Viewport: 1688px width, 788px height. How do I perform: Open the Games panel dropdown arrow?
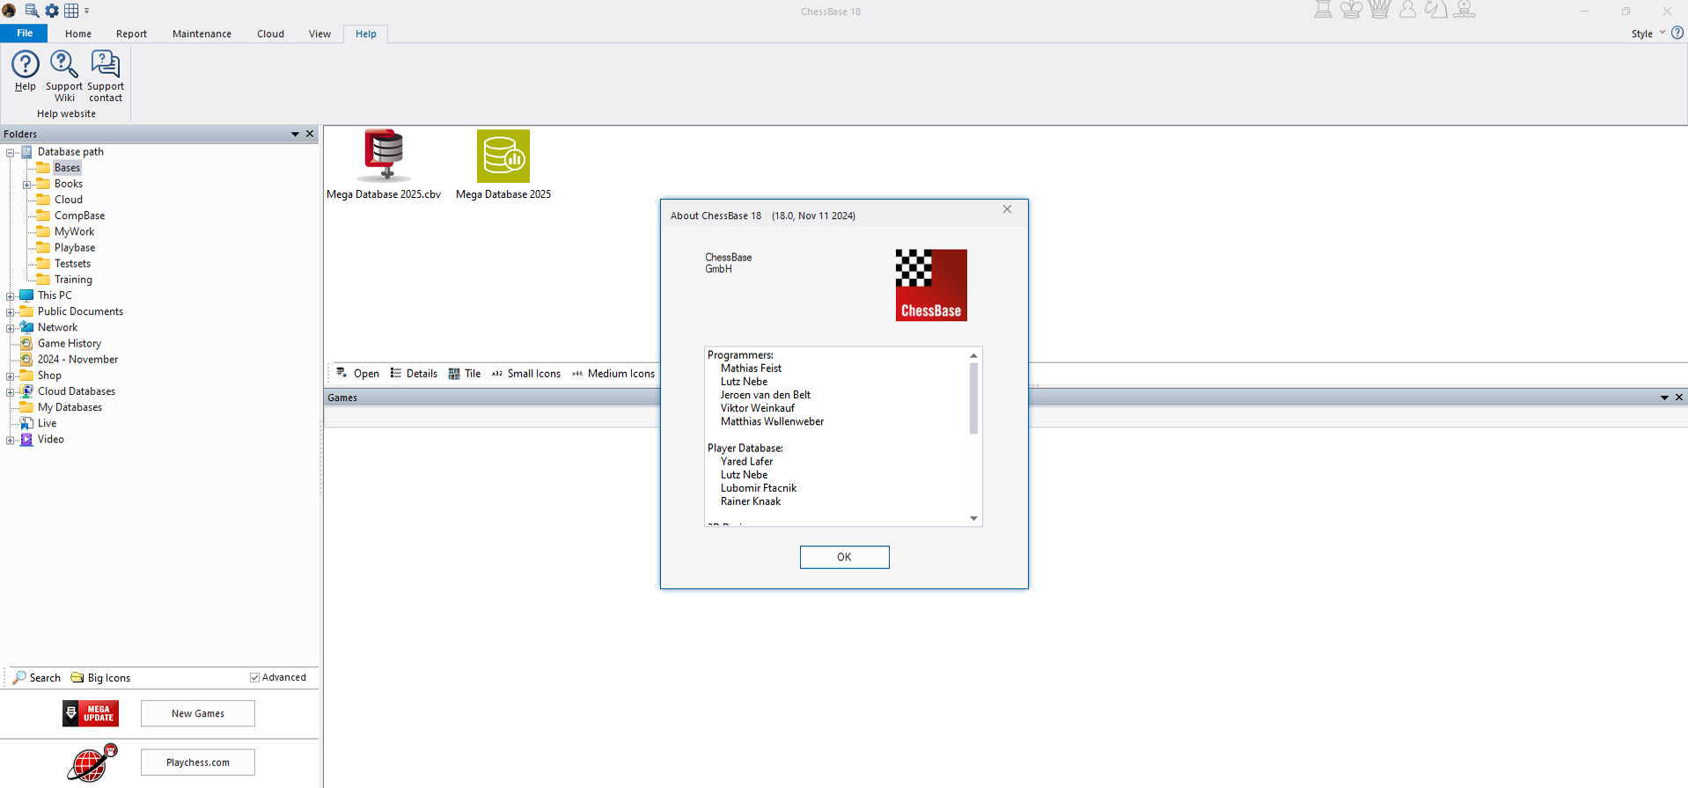(x=1664, y=398)
